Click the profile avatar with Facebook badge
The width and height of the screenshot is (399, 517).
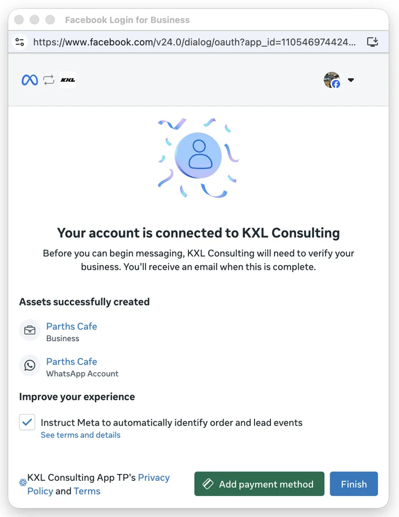[332, 80]
